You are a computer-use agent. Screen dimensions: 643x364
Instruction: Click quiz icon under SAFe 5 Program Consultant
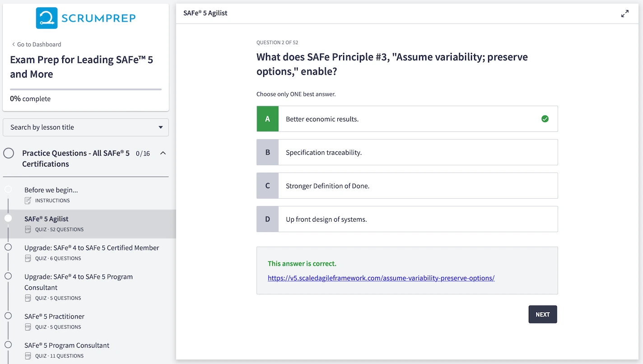click(28, 356)
